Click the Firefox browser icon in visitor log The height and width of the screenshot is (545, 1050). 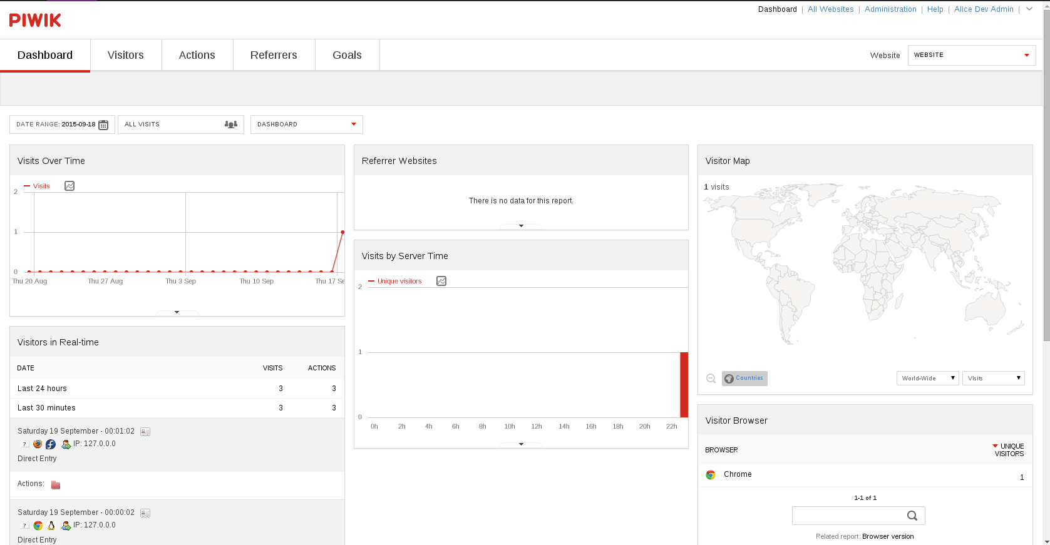coord(38,444)
